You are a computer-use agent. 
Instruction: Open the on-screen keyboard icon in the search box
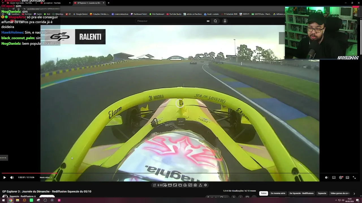(208, 21)
